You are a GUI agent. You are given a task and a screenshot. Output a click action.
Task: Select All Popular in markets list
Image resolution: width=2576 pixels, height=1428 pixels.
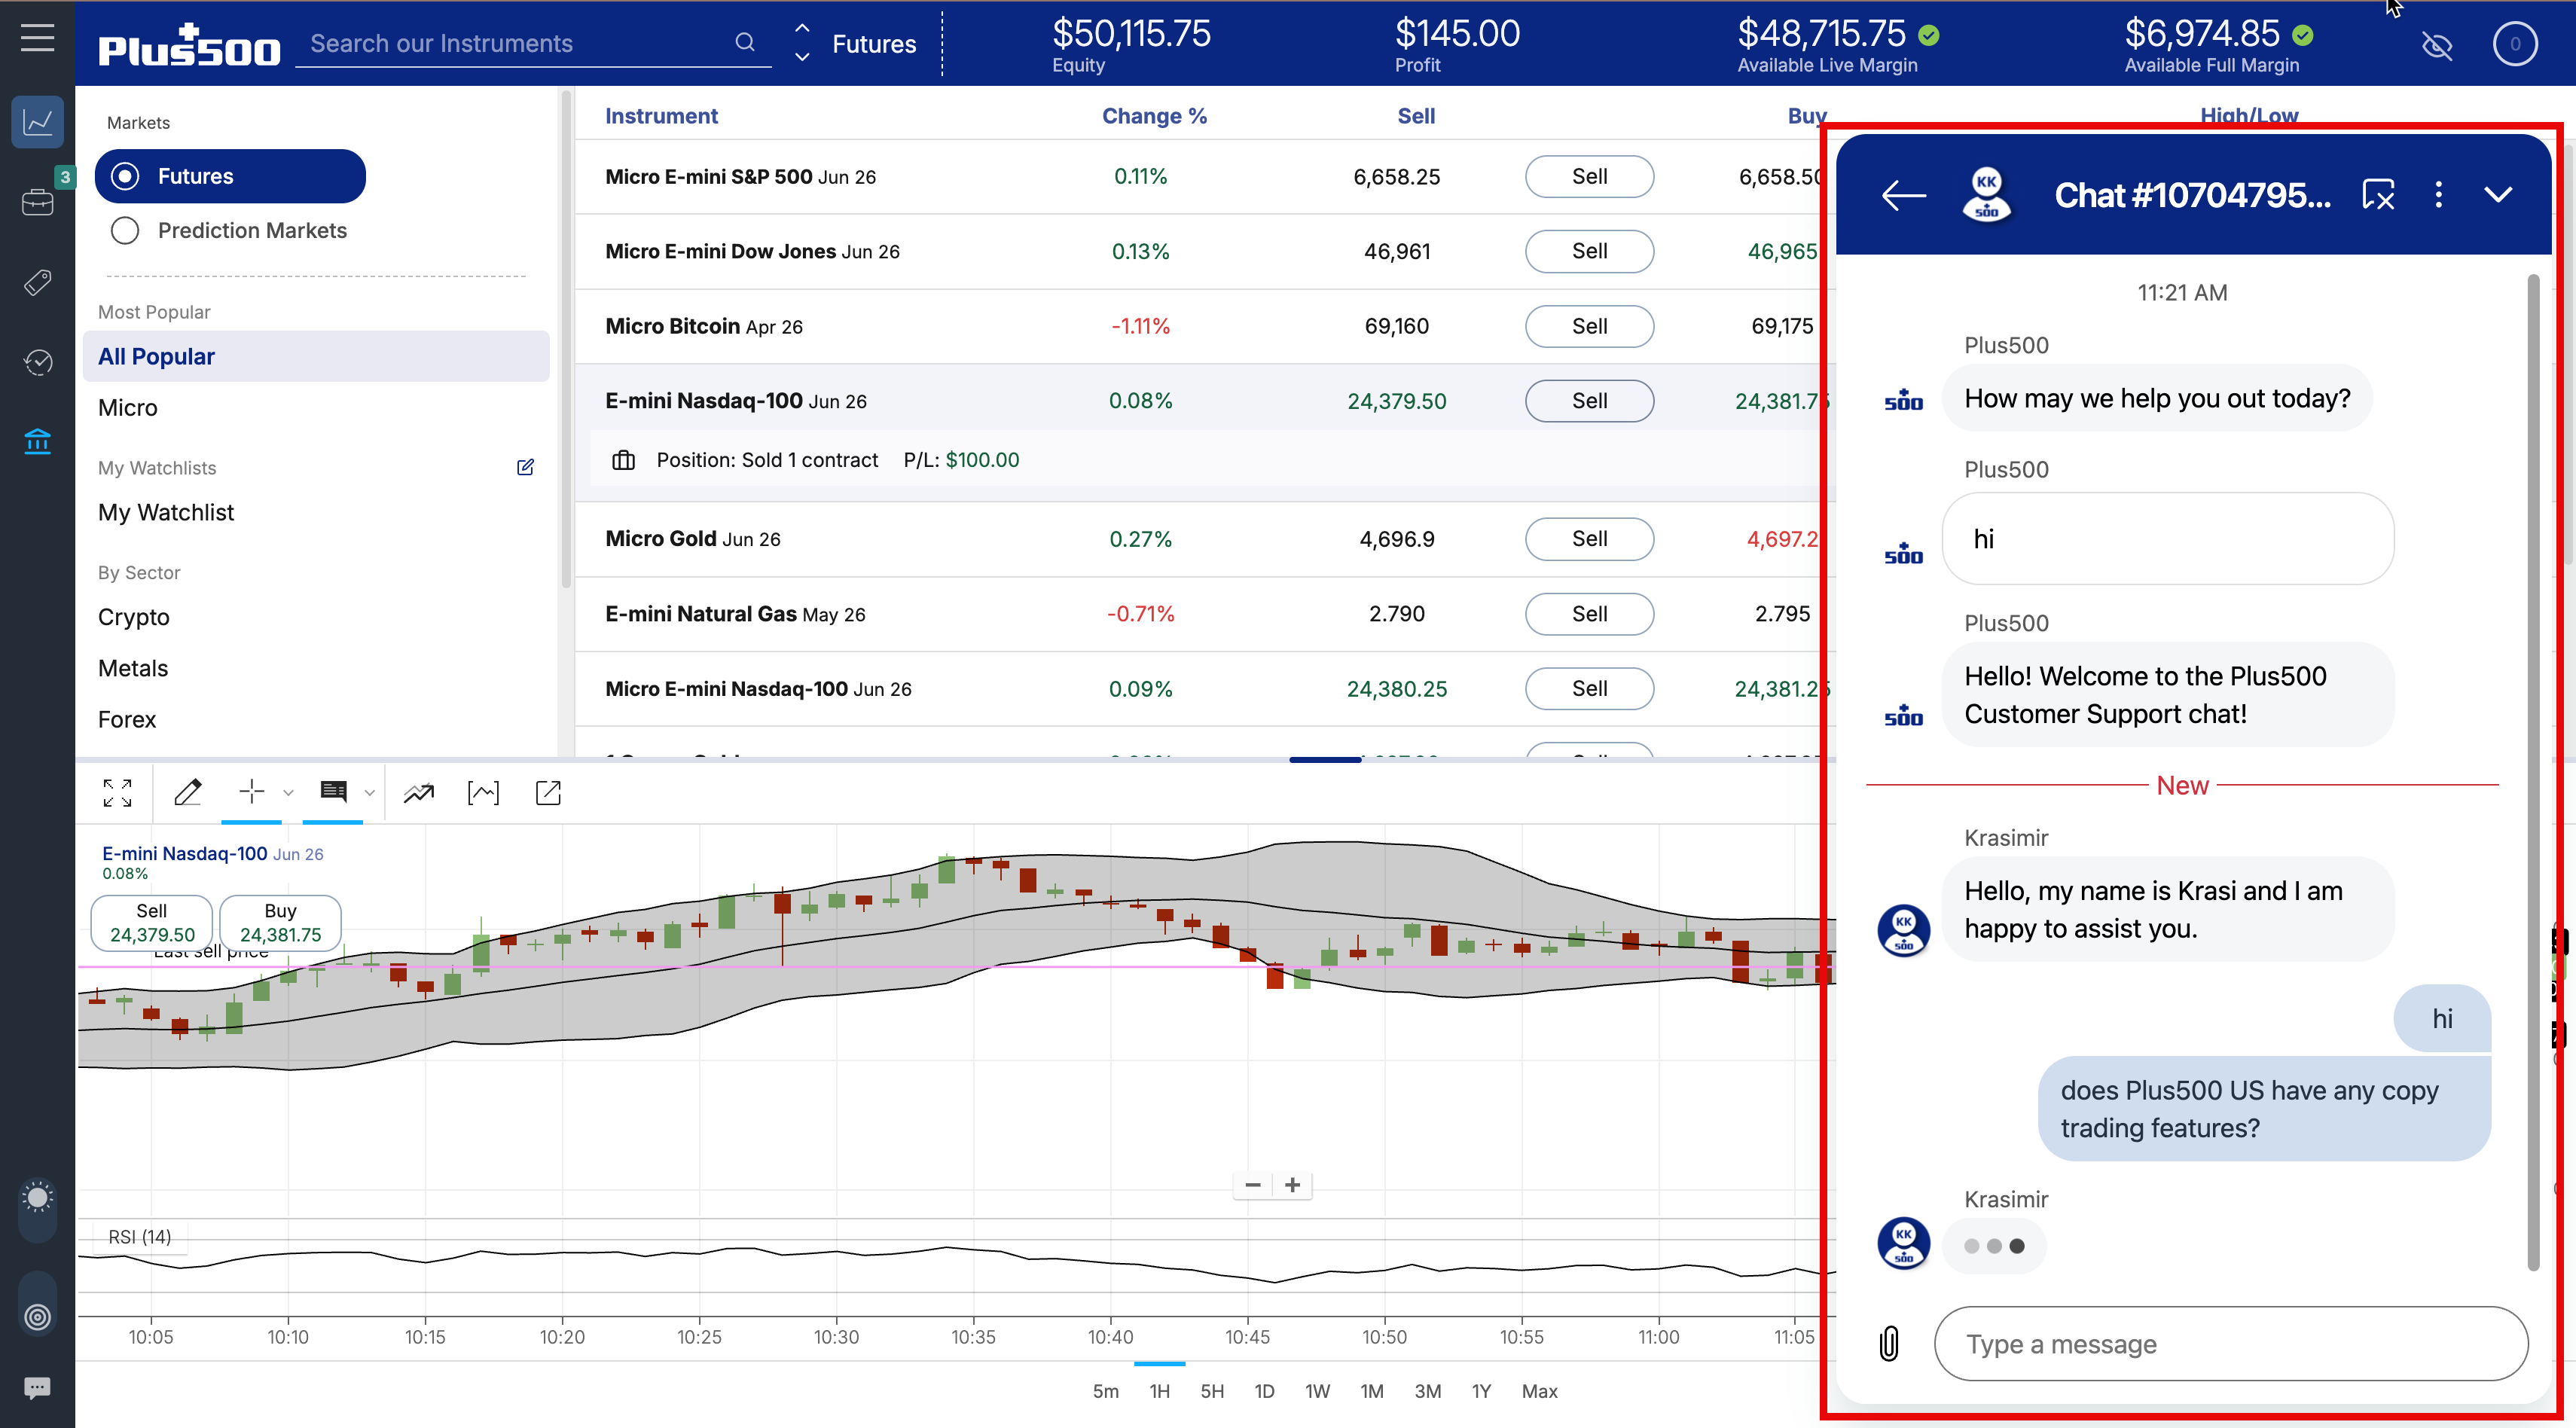click(316, 356)
